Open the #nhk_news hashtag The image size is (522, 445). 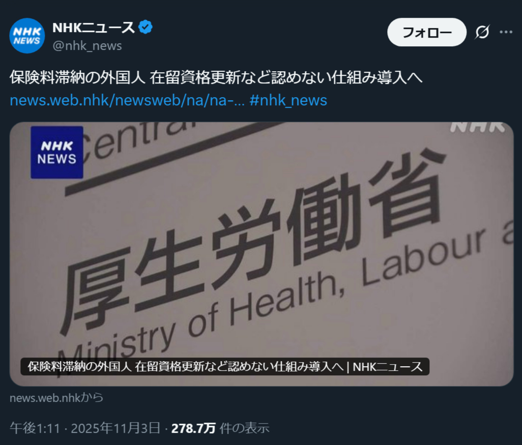(x=288, y=100)
